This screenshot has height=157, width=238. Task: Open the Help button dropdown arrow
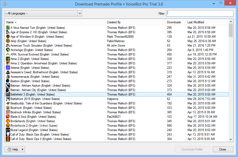[22, 149]
